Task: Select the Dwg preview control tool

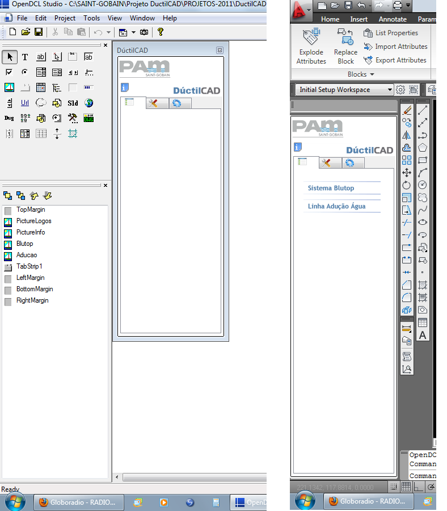Action: (x=9, y=118)
